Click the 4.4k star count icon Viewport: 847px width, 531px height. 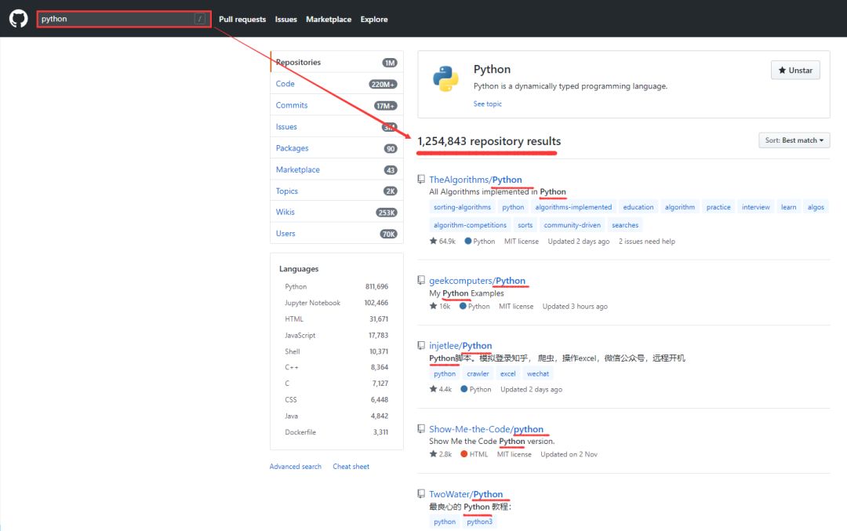click(433, 388)
